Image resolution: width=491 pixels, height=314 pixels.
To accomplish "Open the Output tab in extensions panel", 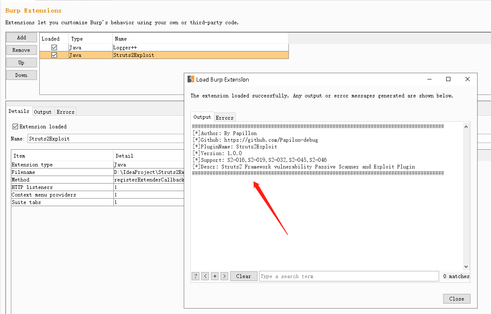I will click(x=43, y=112).
